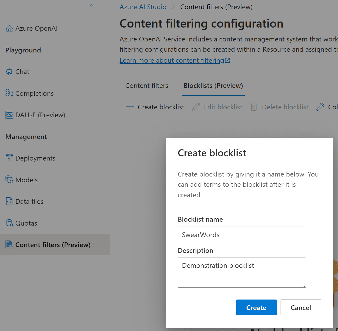338x331 pixels.
Task: Click Edit blocklist toolbar button
Action: point(217,107)
